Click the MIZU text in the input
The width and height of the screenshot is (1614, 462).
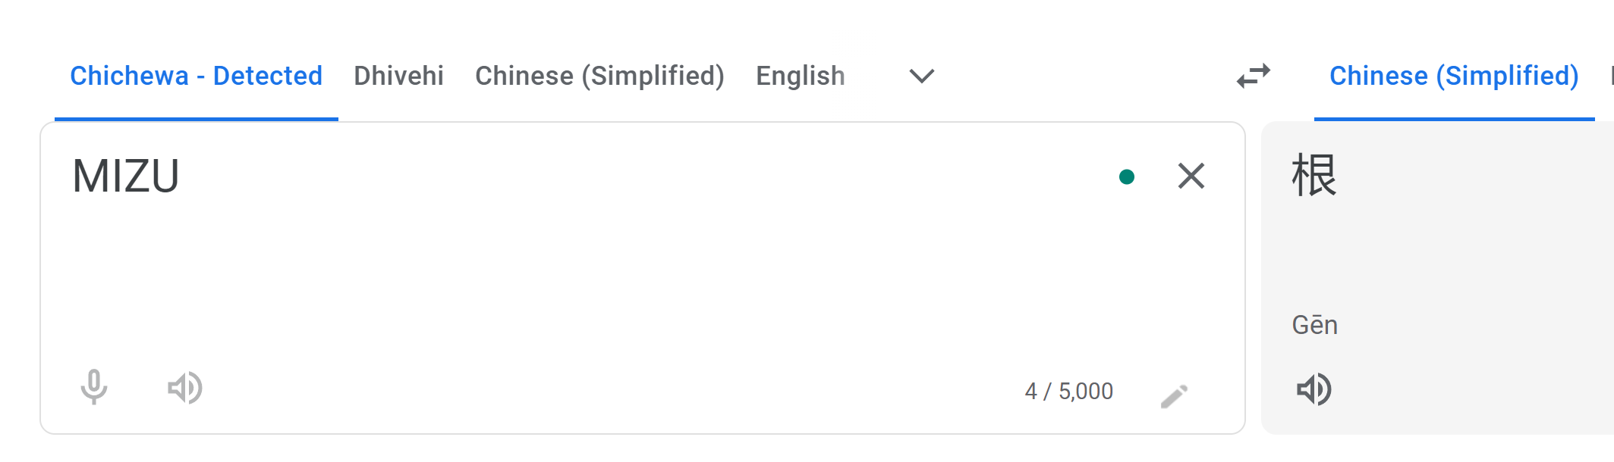126,176
